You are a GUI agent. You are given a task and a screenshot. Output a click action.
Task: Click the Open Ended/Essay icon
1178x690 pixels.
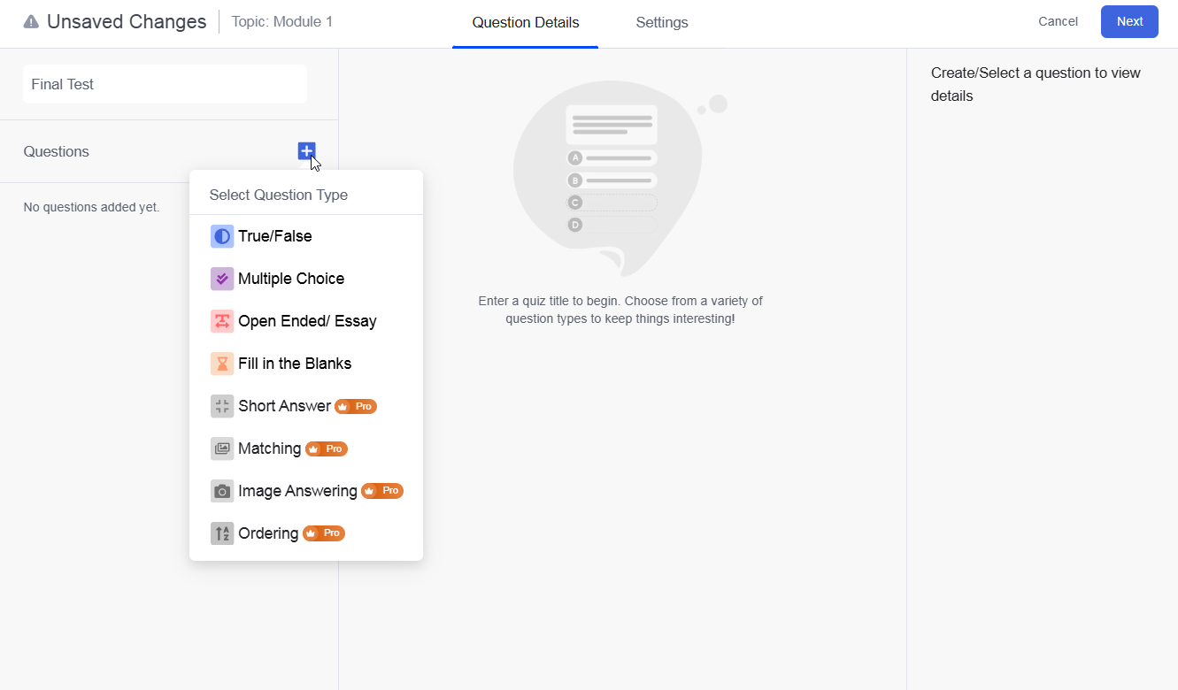click(221, 321)
